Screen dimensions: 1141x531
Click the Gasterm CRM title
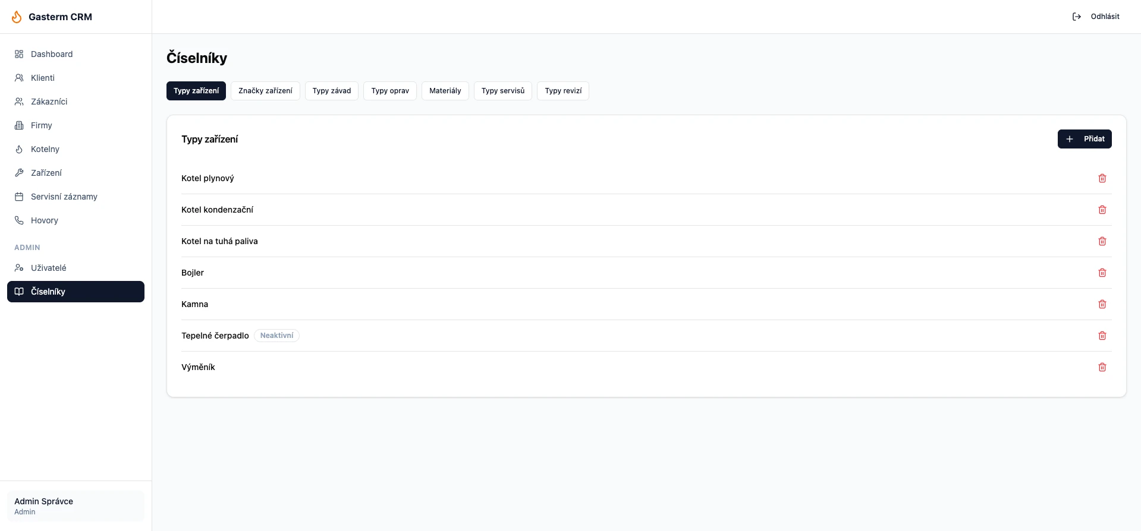60,17
